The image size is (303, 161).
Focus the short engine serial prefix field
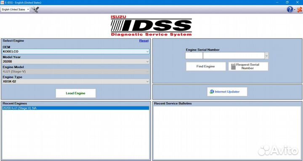[194, 56]
